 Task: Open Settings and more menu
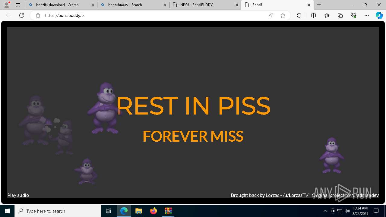pyautogui.click(x=367, y=15)
